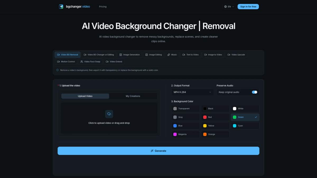Viewport: 317px width, 178px height.
Task: Open the MP4 H.264 output format dropdown
Action: pos(192,92)
